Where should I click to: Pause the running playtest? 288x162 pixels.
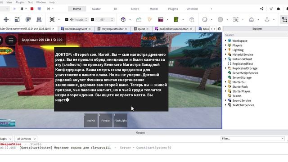(22, 9)
